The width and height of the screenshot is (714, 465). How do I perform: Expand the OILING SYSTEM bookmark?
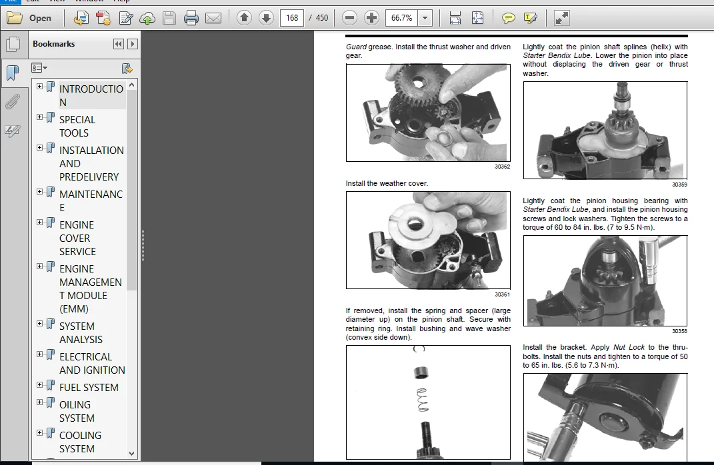coord(39,402)
